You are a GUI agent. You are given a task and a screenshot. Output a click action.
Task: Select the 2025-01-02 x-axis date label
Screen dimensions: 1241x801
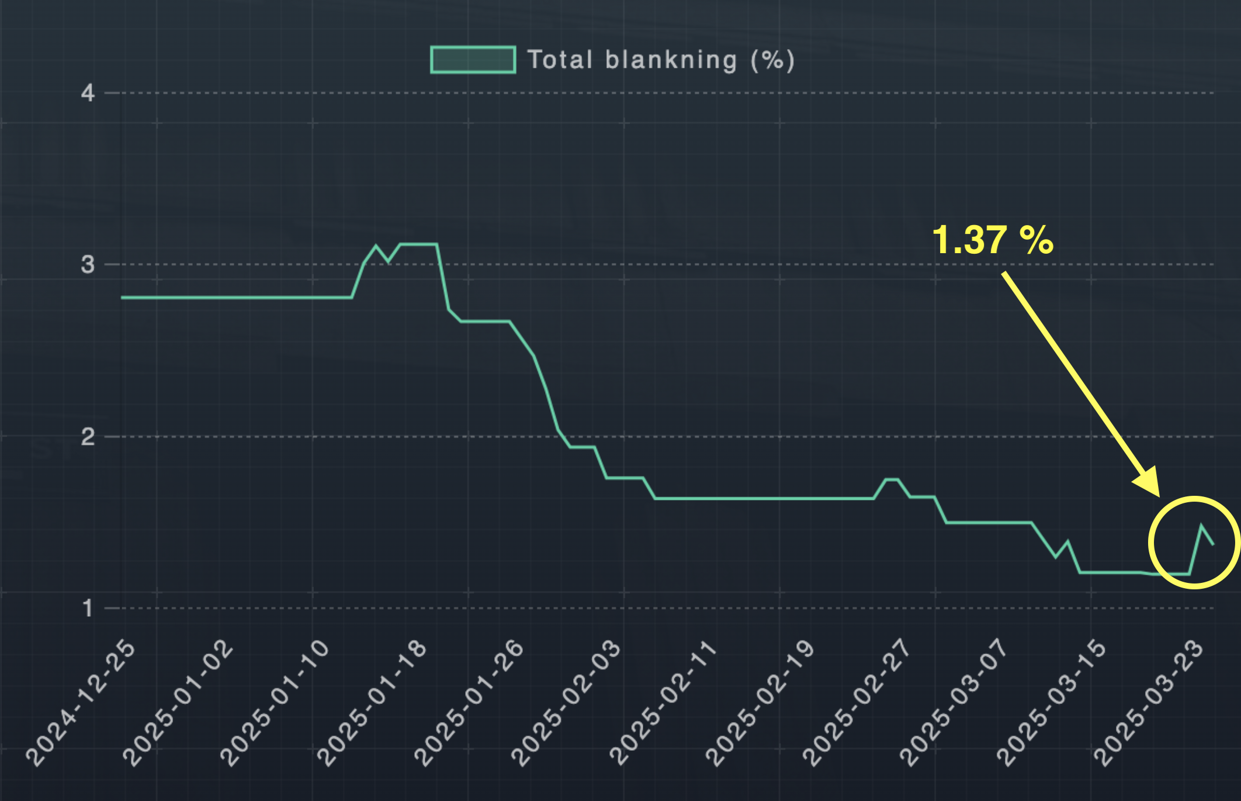178,703
